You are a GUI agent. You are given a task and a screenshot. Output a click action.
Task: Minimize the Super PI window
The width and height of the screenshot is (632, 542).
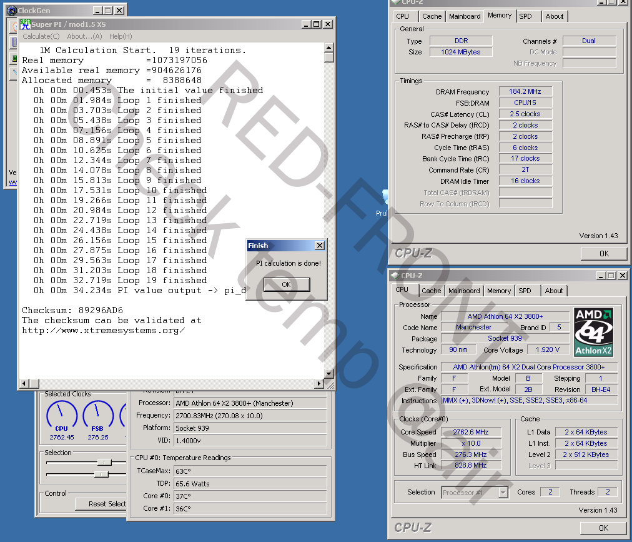pyautogui.click(x=307, y=24)
